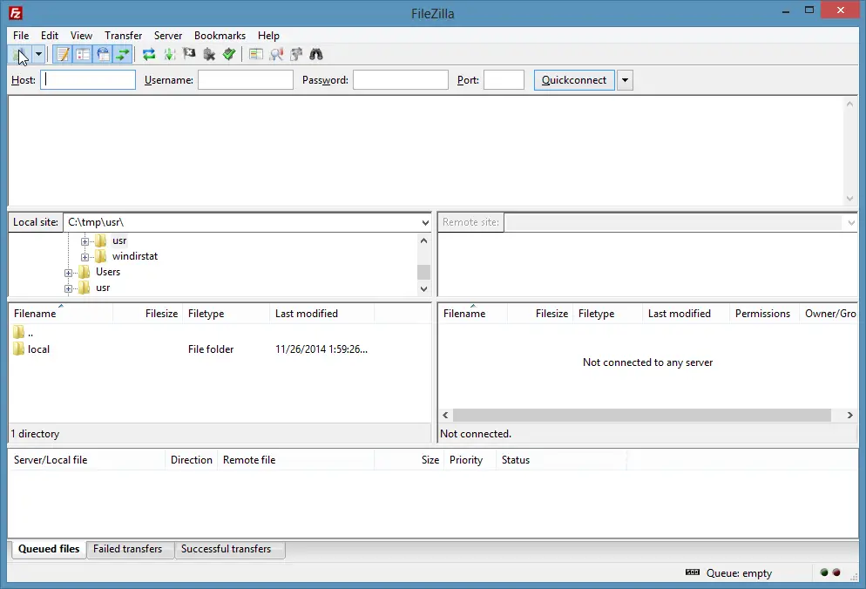
Task: Click the 'Not connected.' status text
Action: [476, 434]
